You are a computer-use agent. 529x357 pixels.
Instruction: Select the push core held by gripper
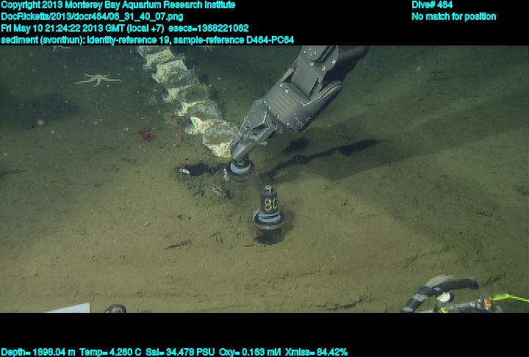(x=239, y=167)
